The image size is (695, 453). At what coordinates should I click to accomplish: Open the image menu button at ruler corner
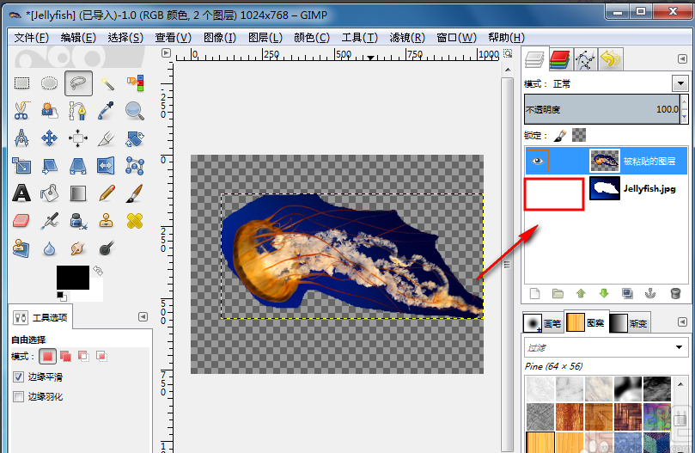click(x=166, y=52)
